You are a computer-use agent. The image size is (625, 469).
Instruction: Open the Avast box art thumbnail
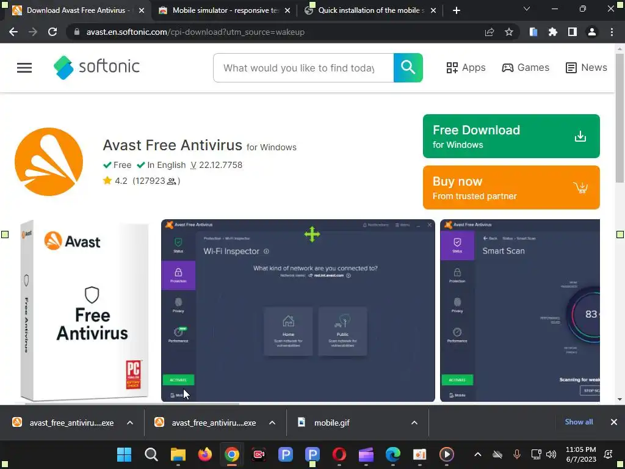pyautogui.click(x=84, y=310)
